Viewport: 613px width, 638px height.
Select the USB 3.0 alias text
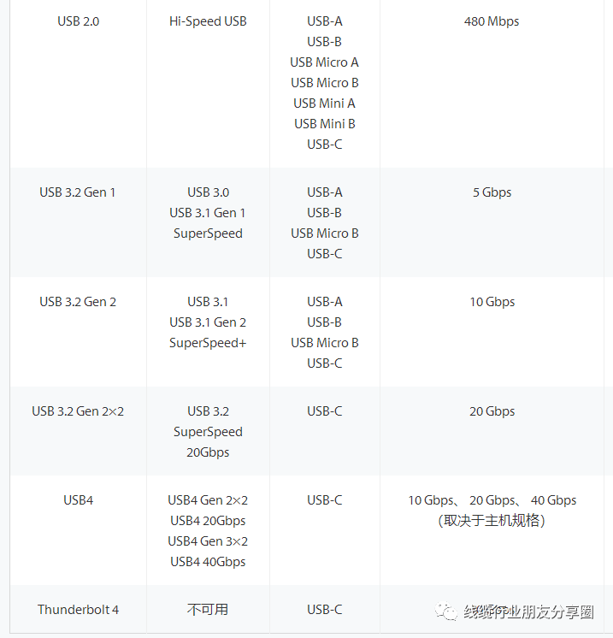pyautogui.click(x=208, y=192)
